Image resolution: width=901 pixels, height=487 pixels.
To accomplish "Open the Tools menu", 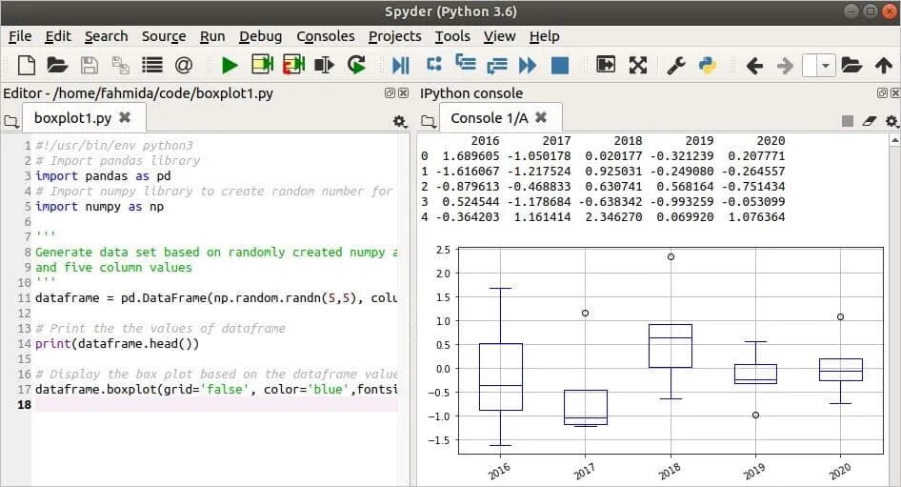I will click(452, 36).
